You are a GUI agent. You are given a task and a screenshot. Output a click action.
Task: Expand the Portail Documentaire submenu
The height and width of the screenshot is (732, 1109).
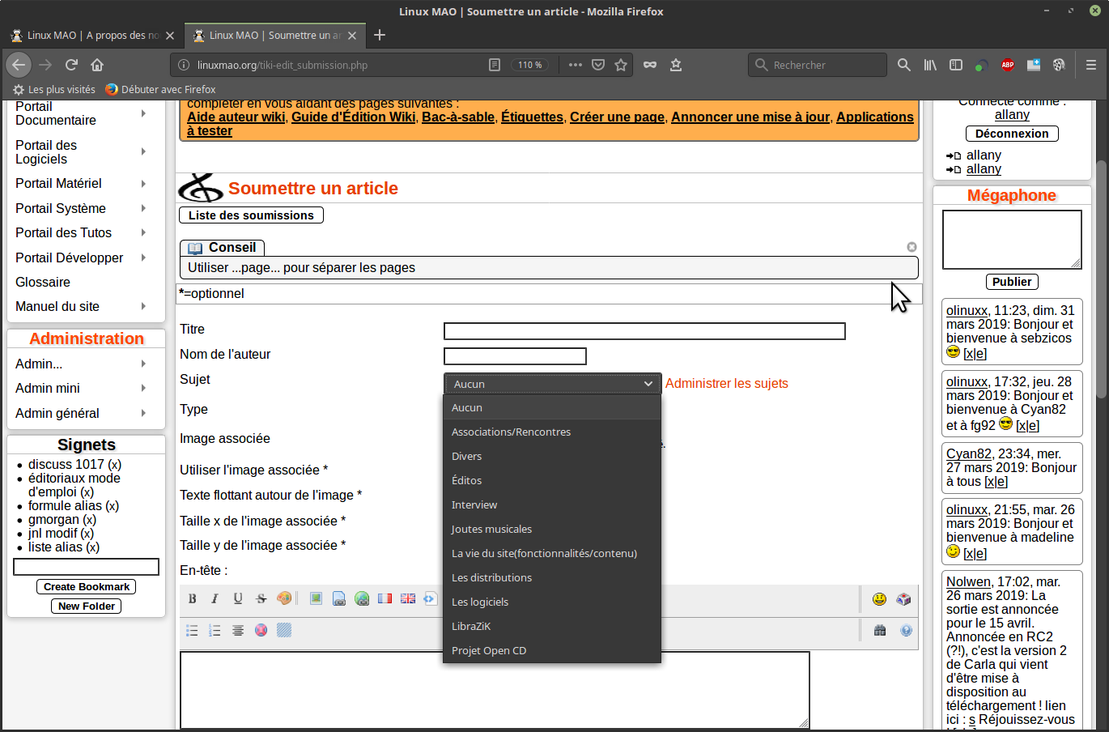(143, 113)
